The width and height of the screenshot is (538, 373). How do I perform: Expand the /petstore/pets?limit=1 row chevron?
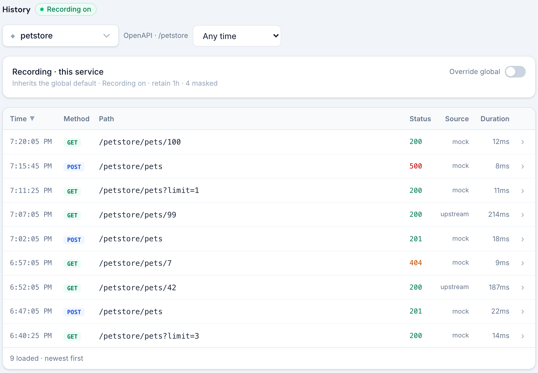click(x=523, y=191)
